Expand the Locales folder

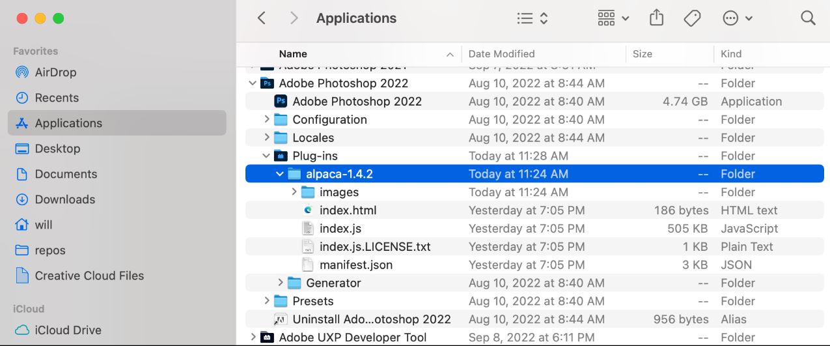tap(266, 137)
